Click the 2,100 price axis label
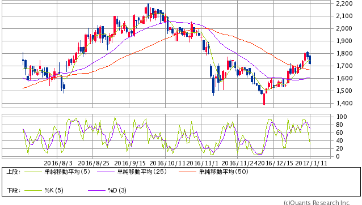362x205 pixels. (x=344, y=16)
